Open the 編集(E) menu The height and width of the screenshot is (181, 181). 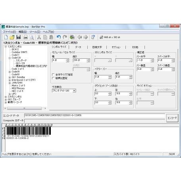[x=23, y=32]
